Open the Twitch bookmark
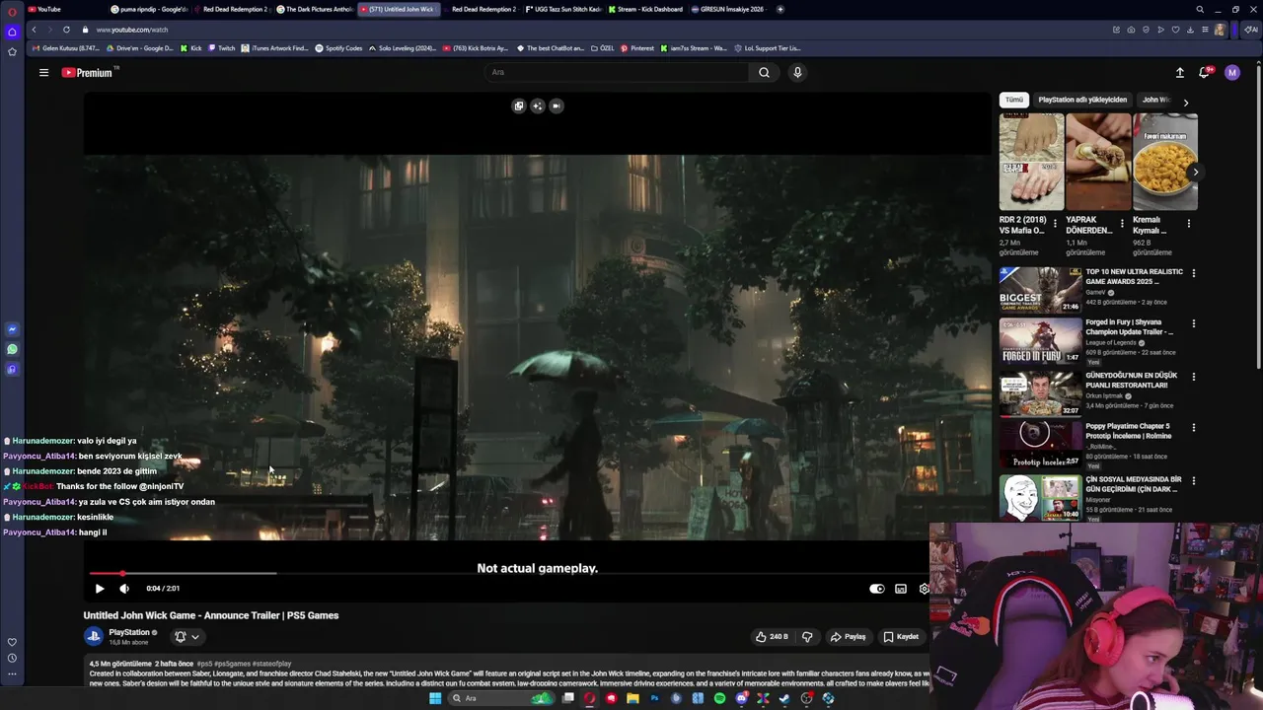This screenshot has height=710, width=1263. tap(221, 48)
